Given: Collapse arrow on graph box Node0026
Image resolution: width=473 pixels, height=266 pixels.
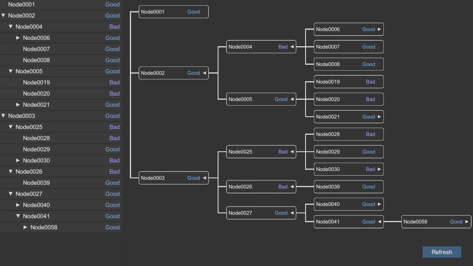Looking at the screenshot, I should pyautogui.click(x=292, y=187).
